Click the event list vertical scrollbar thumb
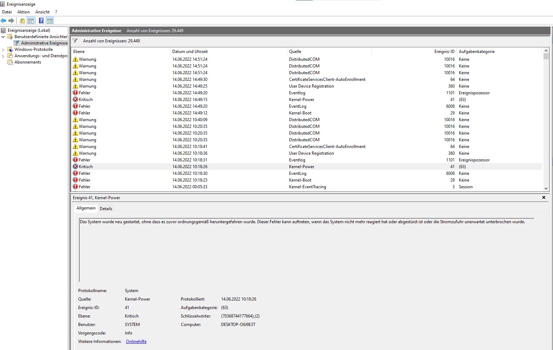Screen dimensions: 553x350 (x=546, y=57)
